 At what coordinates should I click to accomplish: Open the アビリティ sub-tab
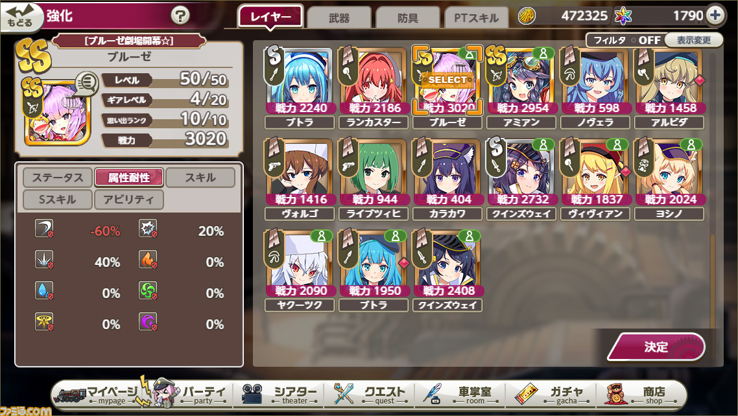click(x=128, y=200)
